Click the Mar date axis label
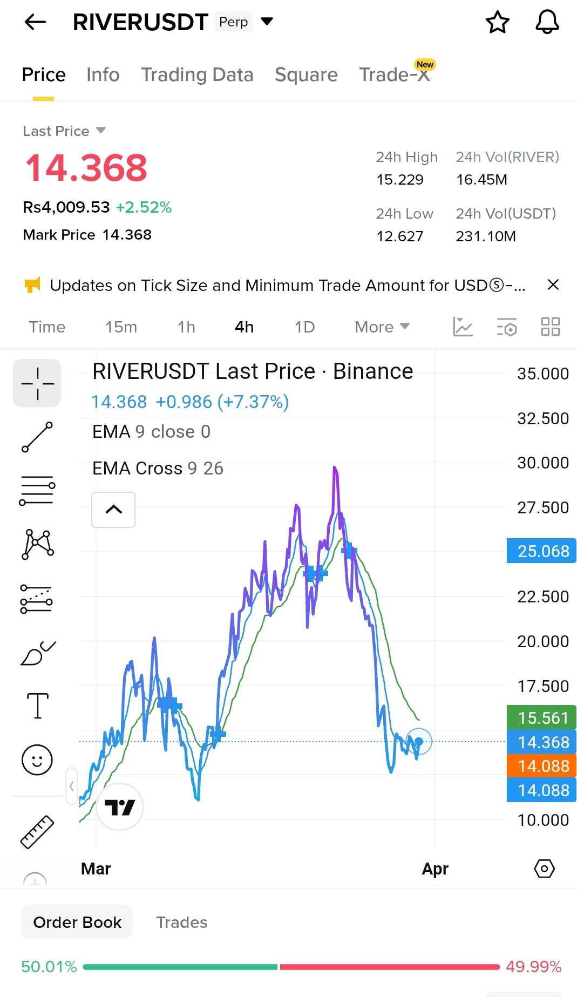 (96, 869)
